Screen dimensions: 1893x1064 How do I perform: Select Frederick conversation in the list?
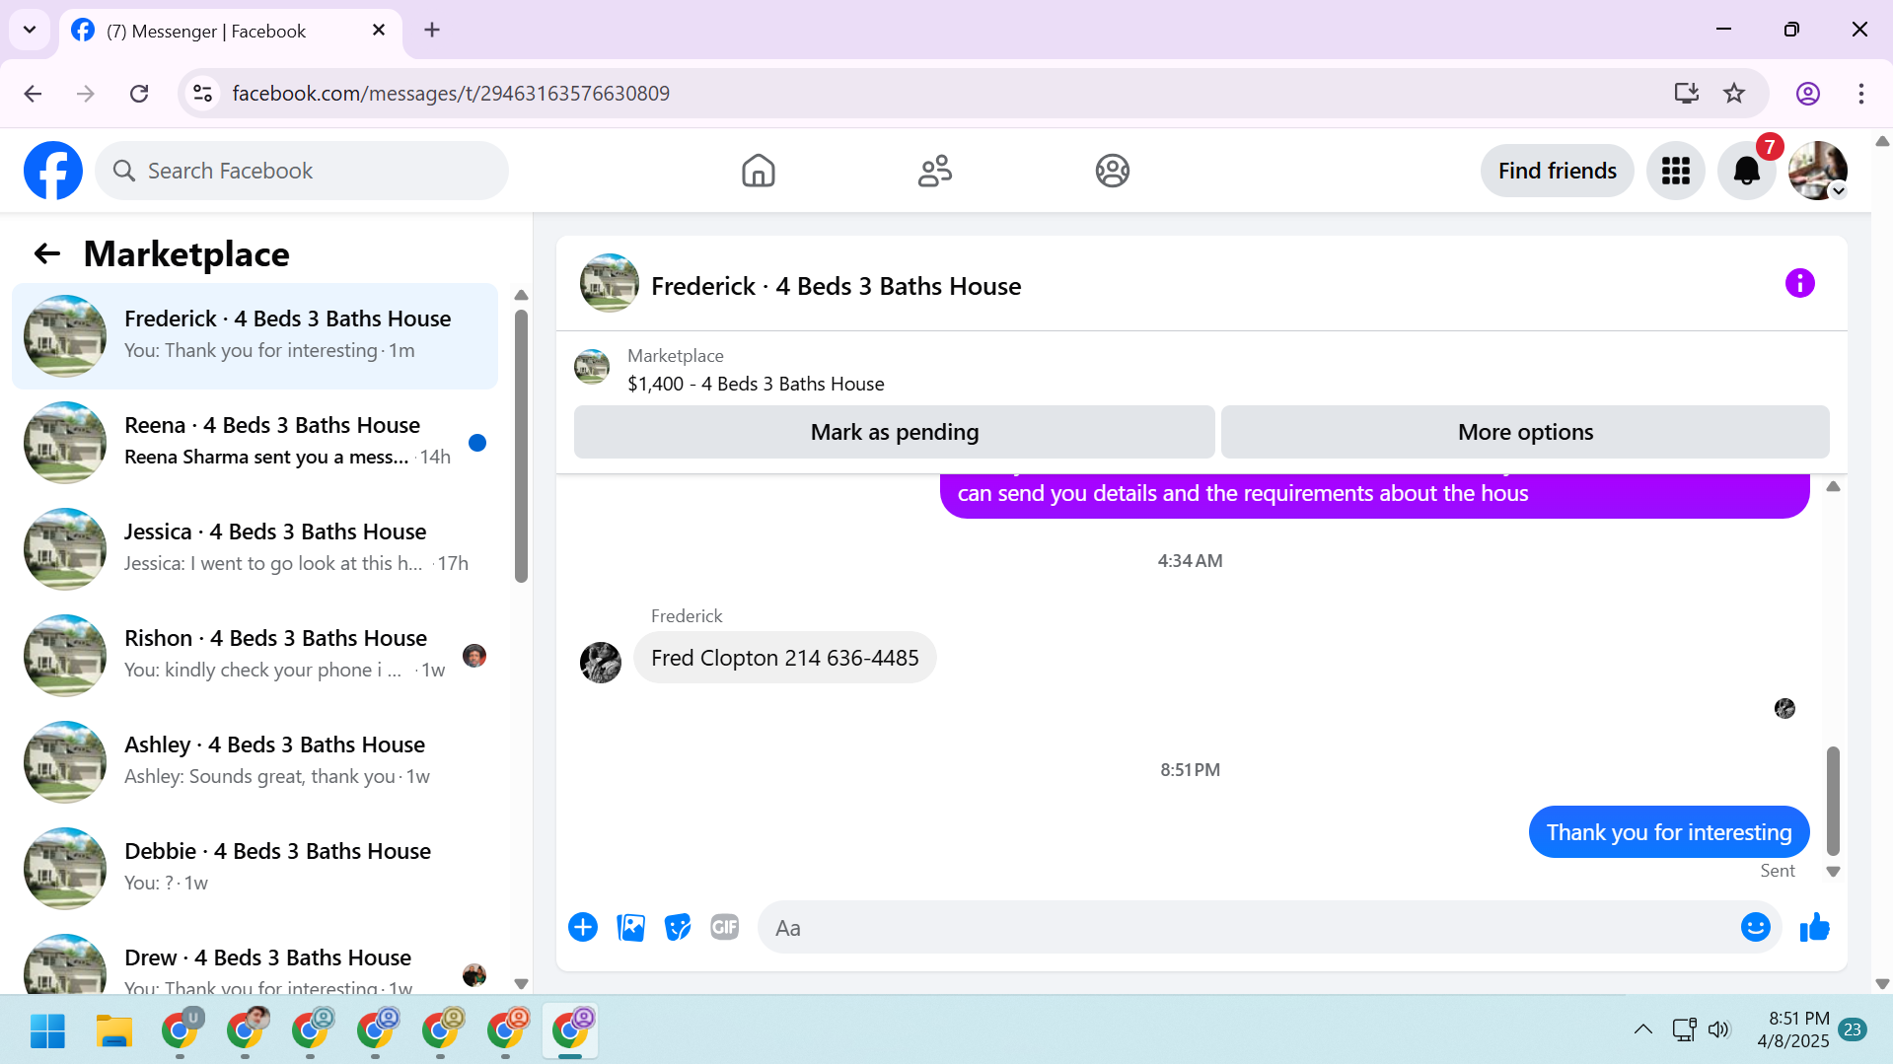(255, 335)
